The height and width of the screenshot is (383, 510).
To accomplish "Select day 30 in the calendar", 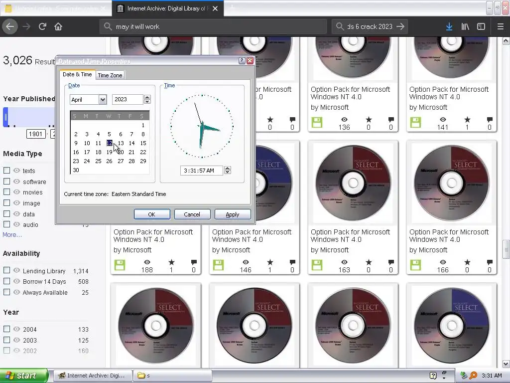I will (x=76, y=170).
